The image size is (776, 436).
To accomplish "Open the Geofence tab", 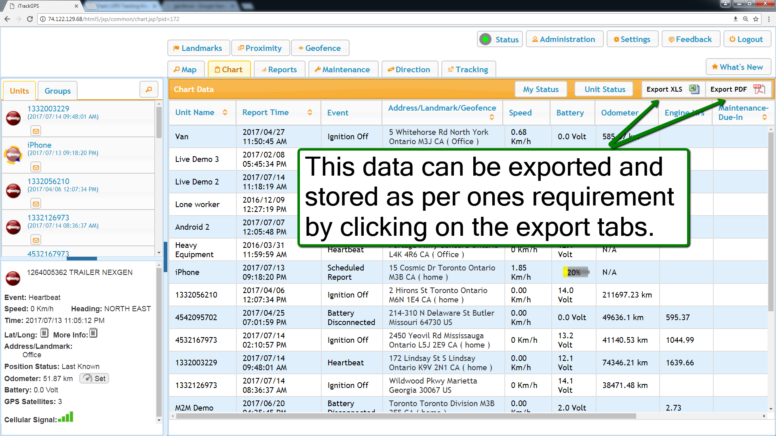I will pos(320,48).
